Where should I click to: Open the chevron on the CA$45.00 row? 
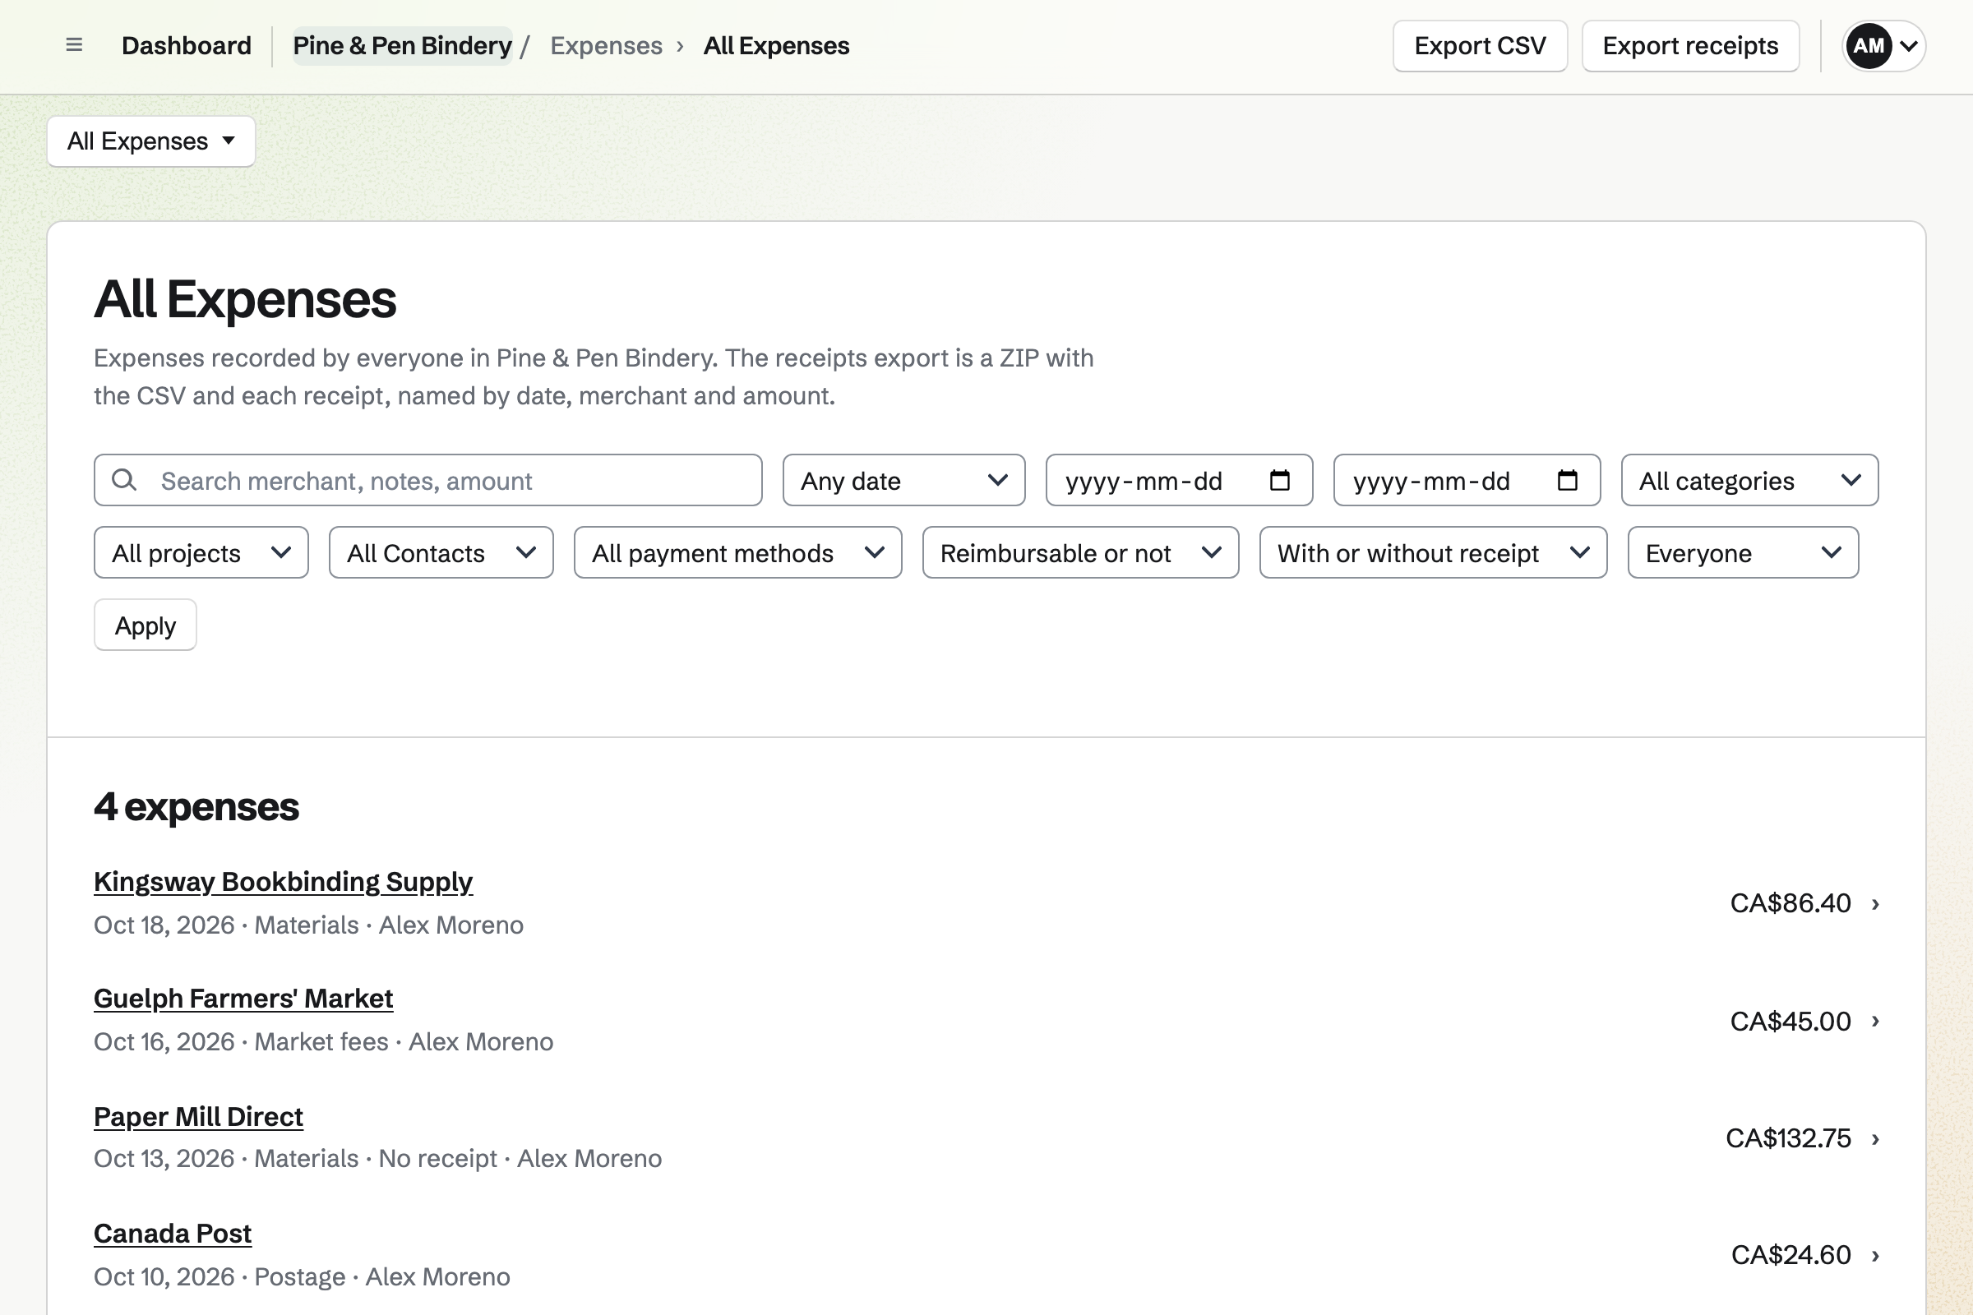click(1875, 1022)
